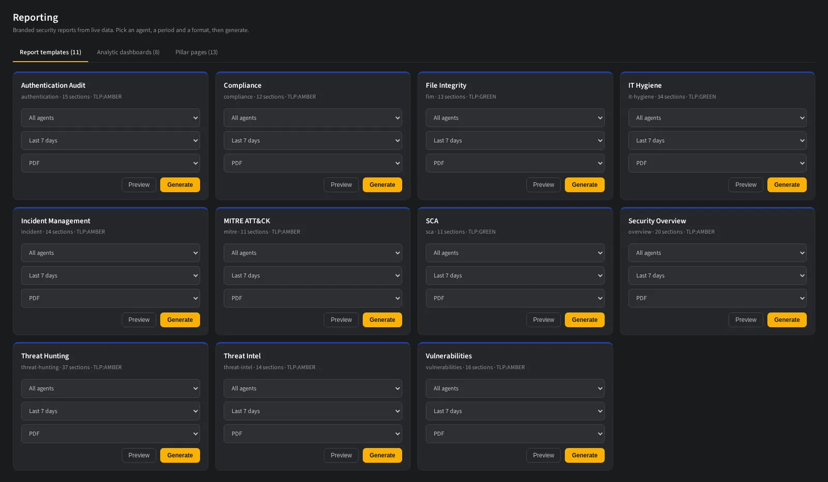Viewport: 828px width, 482px height.
Task: Switch to the Report templates tab
Action: point(50,52)
